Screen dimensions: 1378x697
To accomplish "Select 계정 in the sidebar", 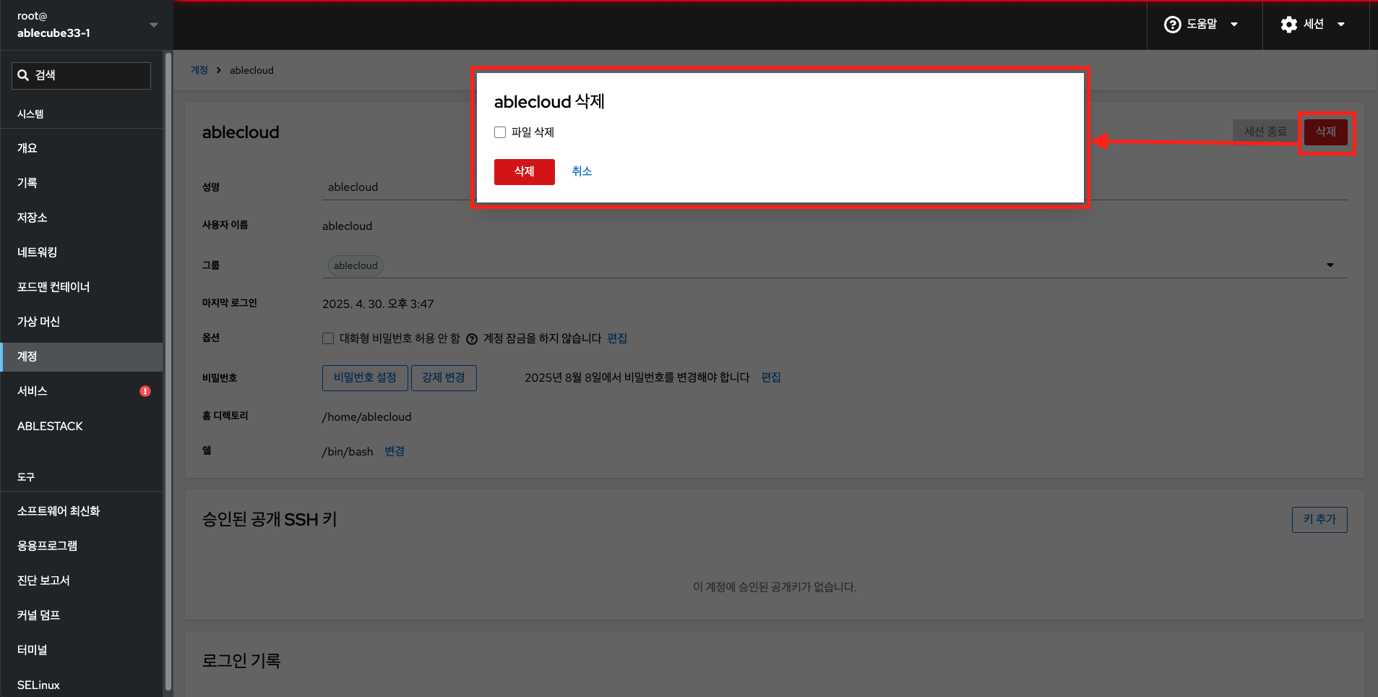I will coord(82,356).
